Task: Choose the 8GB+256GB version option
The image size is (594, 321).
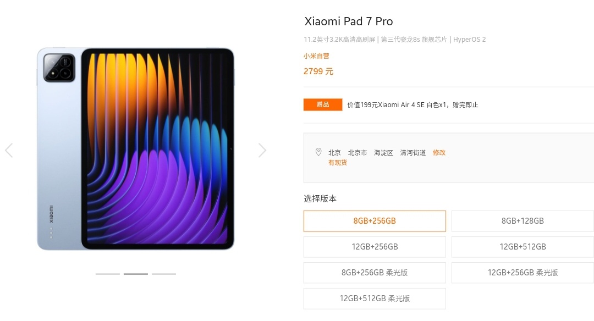Action: (x=375, y=221)
